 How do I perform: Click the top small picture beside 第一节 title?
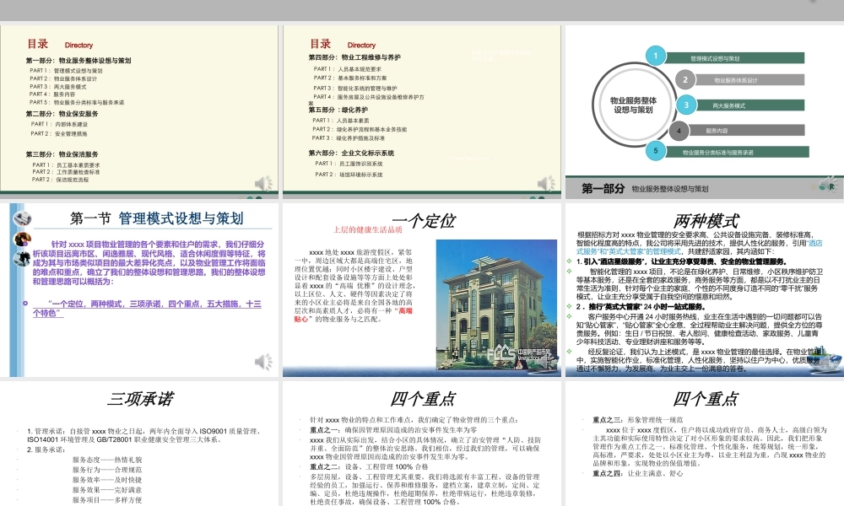click(x=22, y=218)
